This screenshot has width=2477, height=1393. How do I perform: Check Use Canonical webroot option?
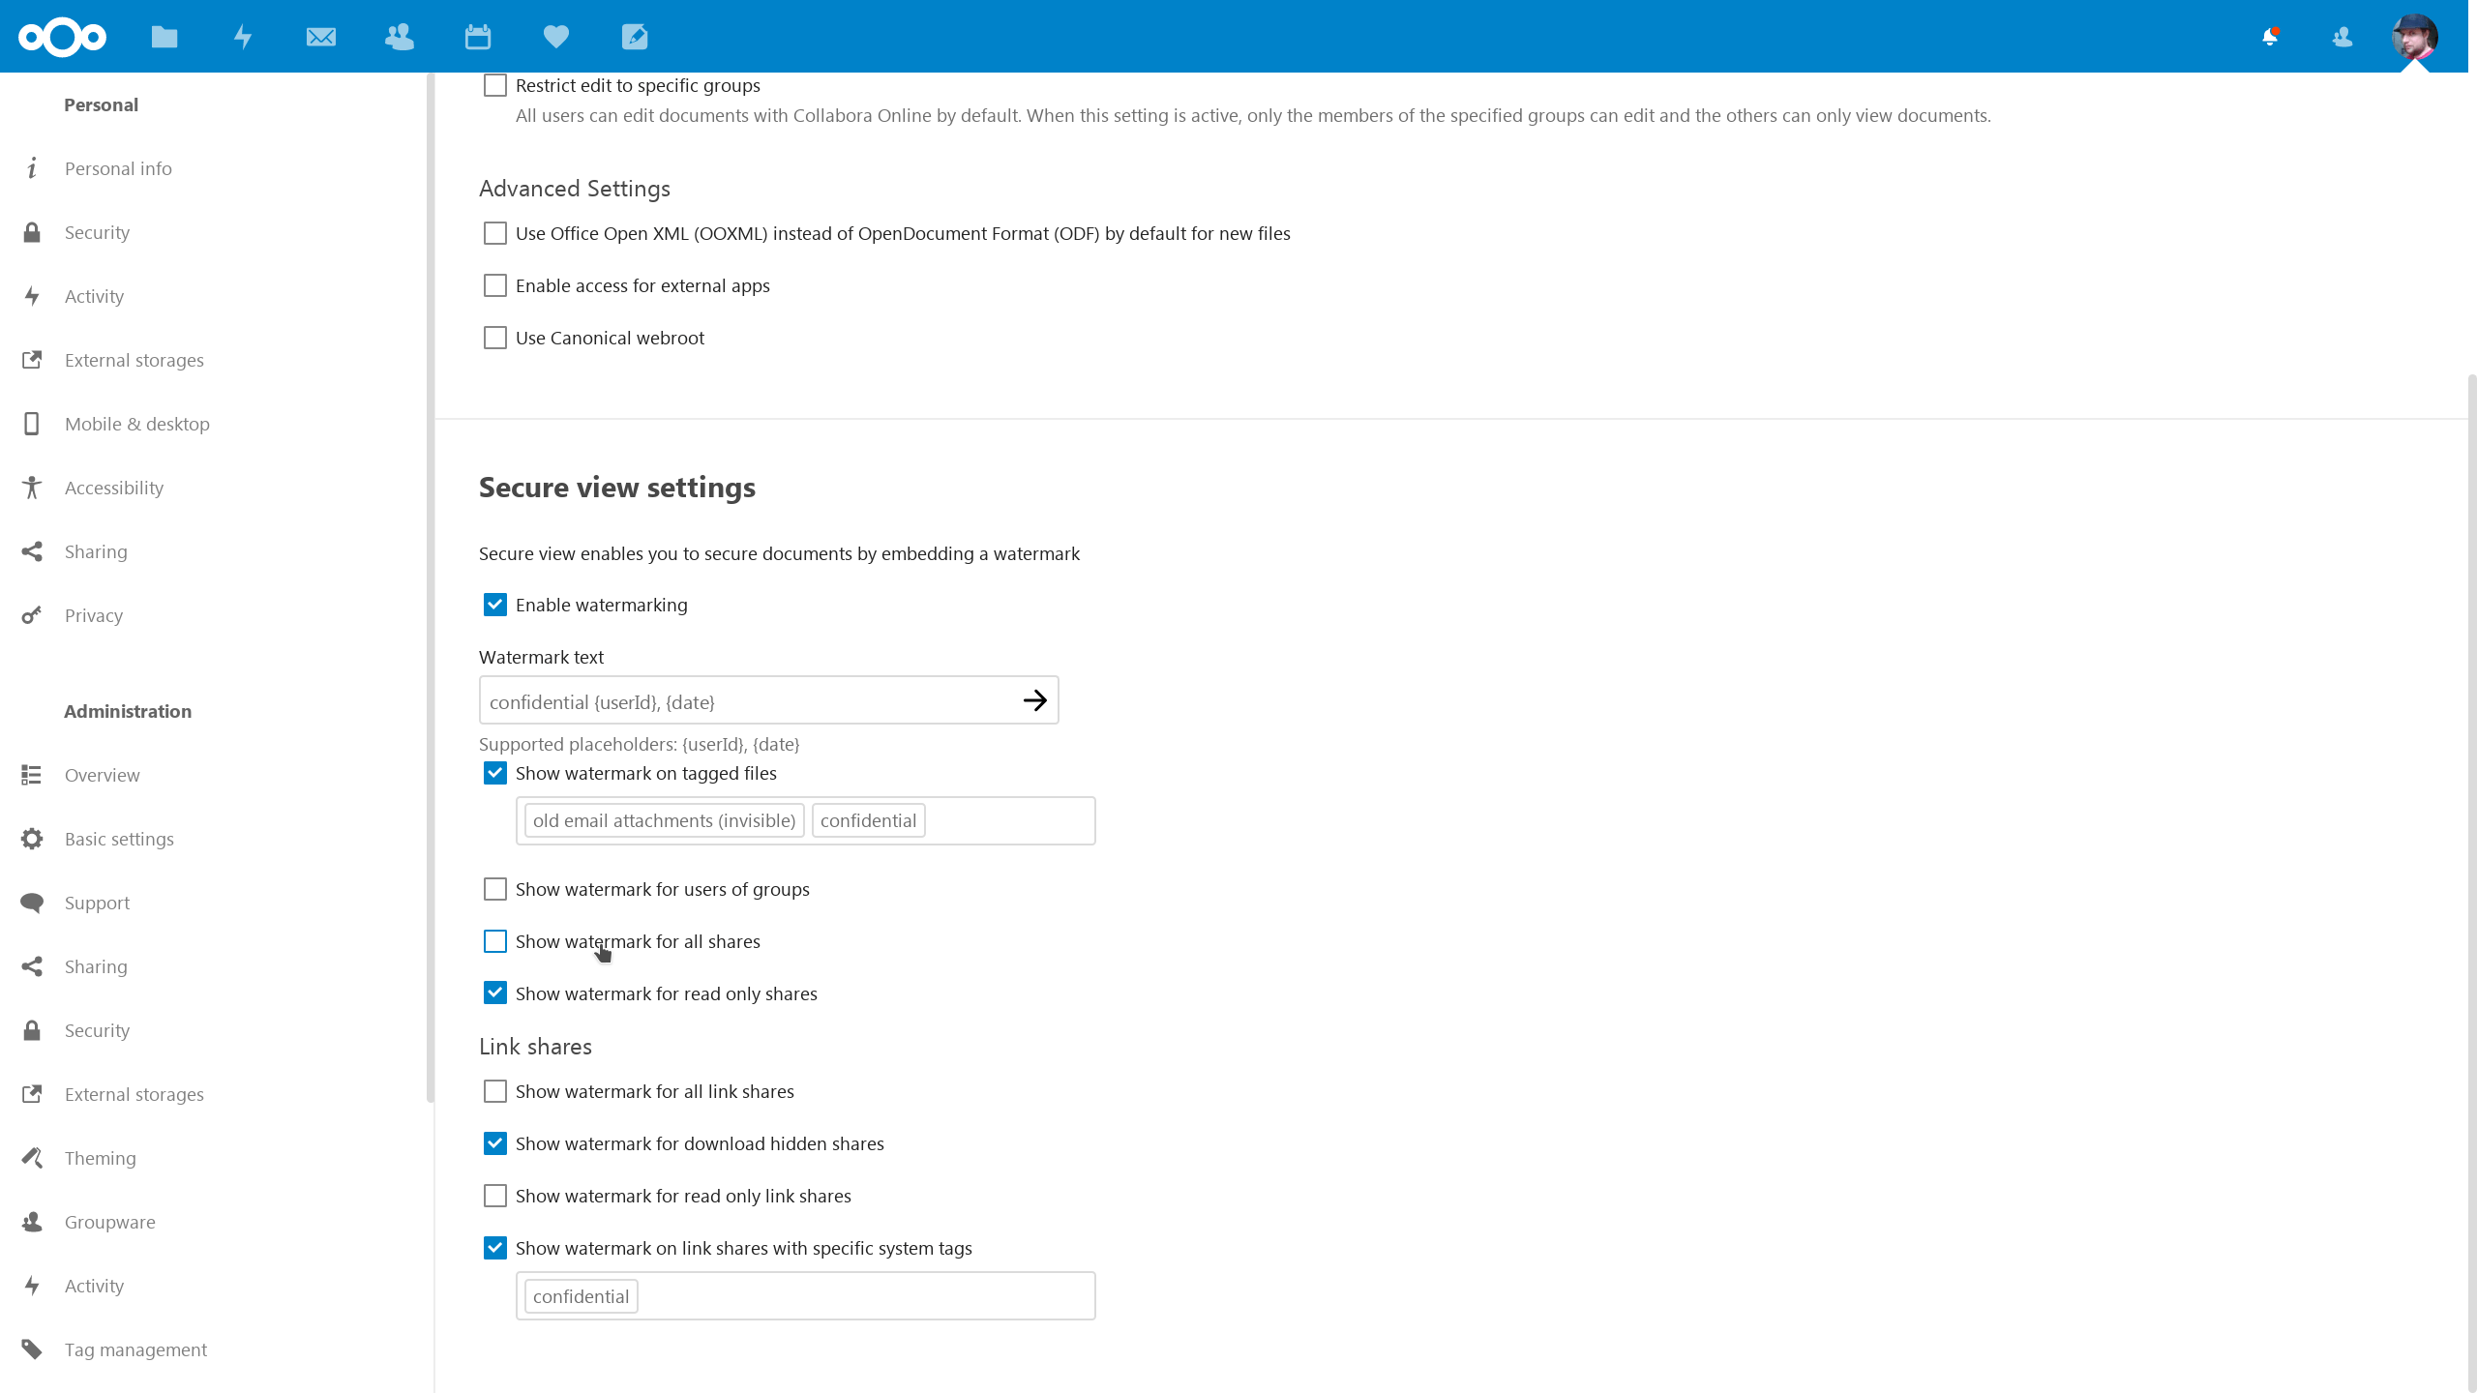495,338
